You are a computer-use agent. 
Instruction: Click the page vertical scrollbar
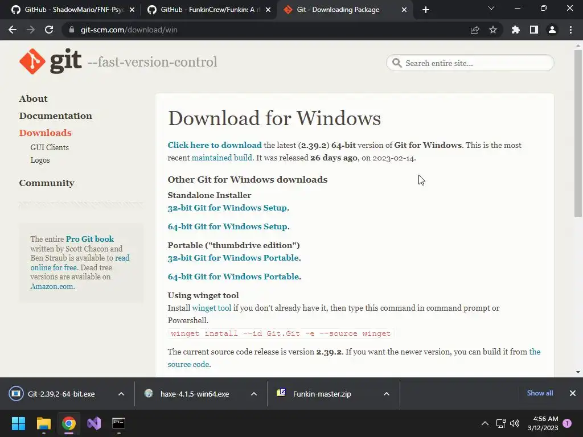click(578, 133)
